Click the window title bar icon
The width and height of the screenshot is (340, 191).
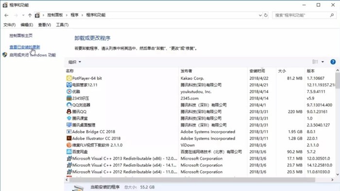coord(5,5)
